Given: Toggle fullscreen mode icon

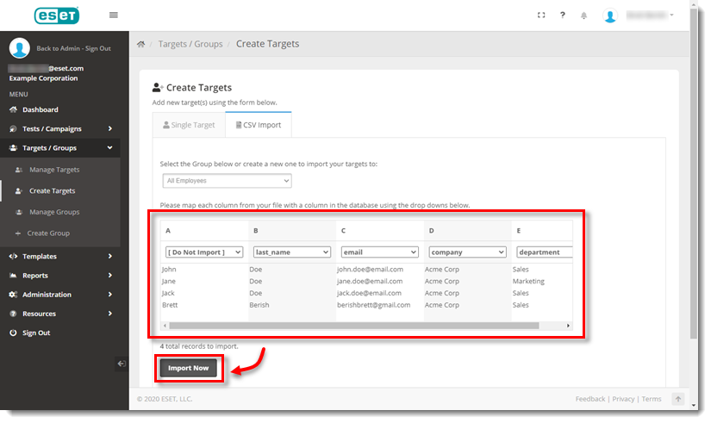Looking at the screenshot, I should 540,16.
